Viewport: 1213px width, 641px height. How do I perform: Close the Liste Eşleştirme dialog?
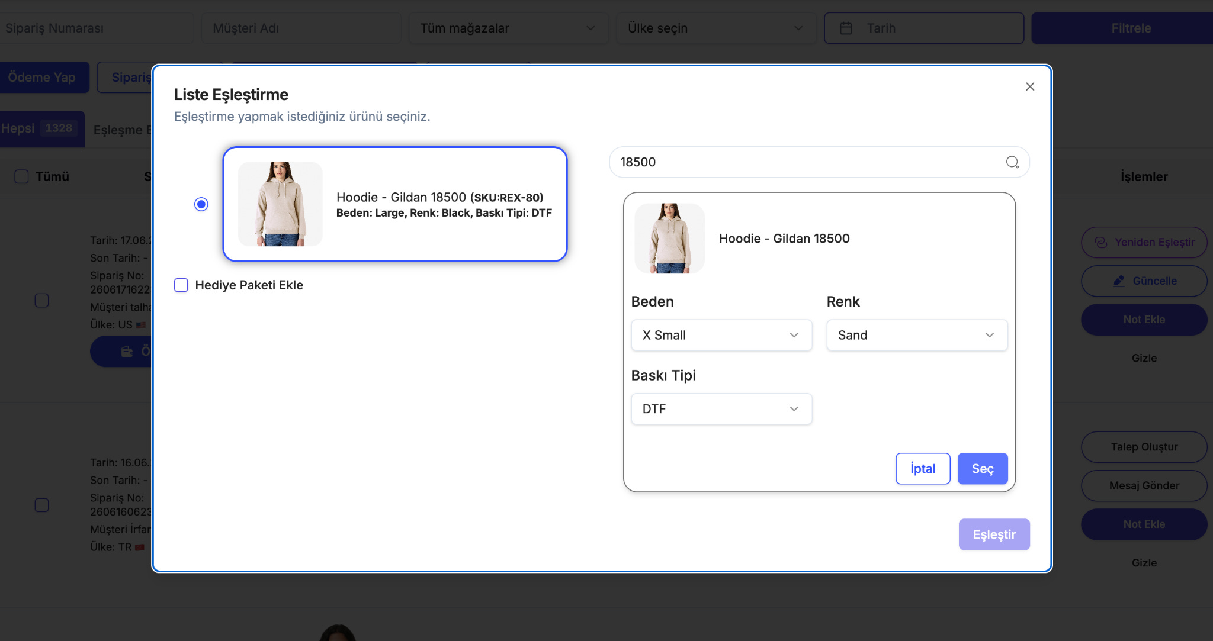1030,86
